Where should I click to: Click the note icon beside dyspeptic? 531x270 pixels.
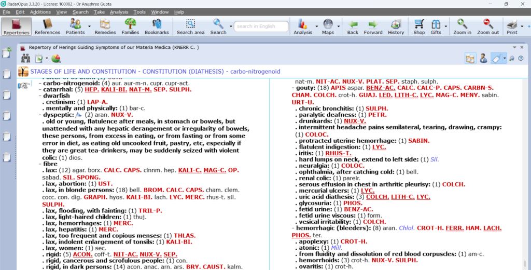78,115
